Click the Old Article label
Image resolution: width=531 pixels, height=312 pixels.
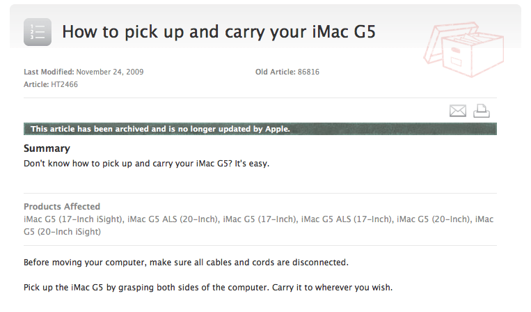pyautogui.click(x=274, y=72)
